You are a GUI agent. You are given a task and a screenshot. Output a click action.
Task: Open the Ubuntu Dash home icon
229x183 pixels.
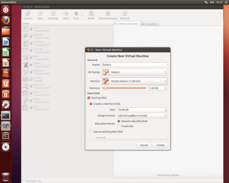point(6,10)
